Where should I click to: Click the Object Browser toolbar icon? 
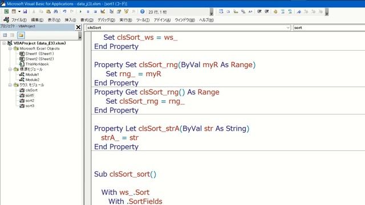coord(127,11)
